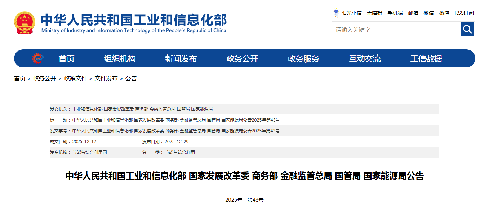This screenshot has height=211, width=489.
Task: Open the 阳光小信 robot assistant icon
Action: point(336,13)
